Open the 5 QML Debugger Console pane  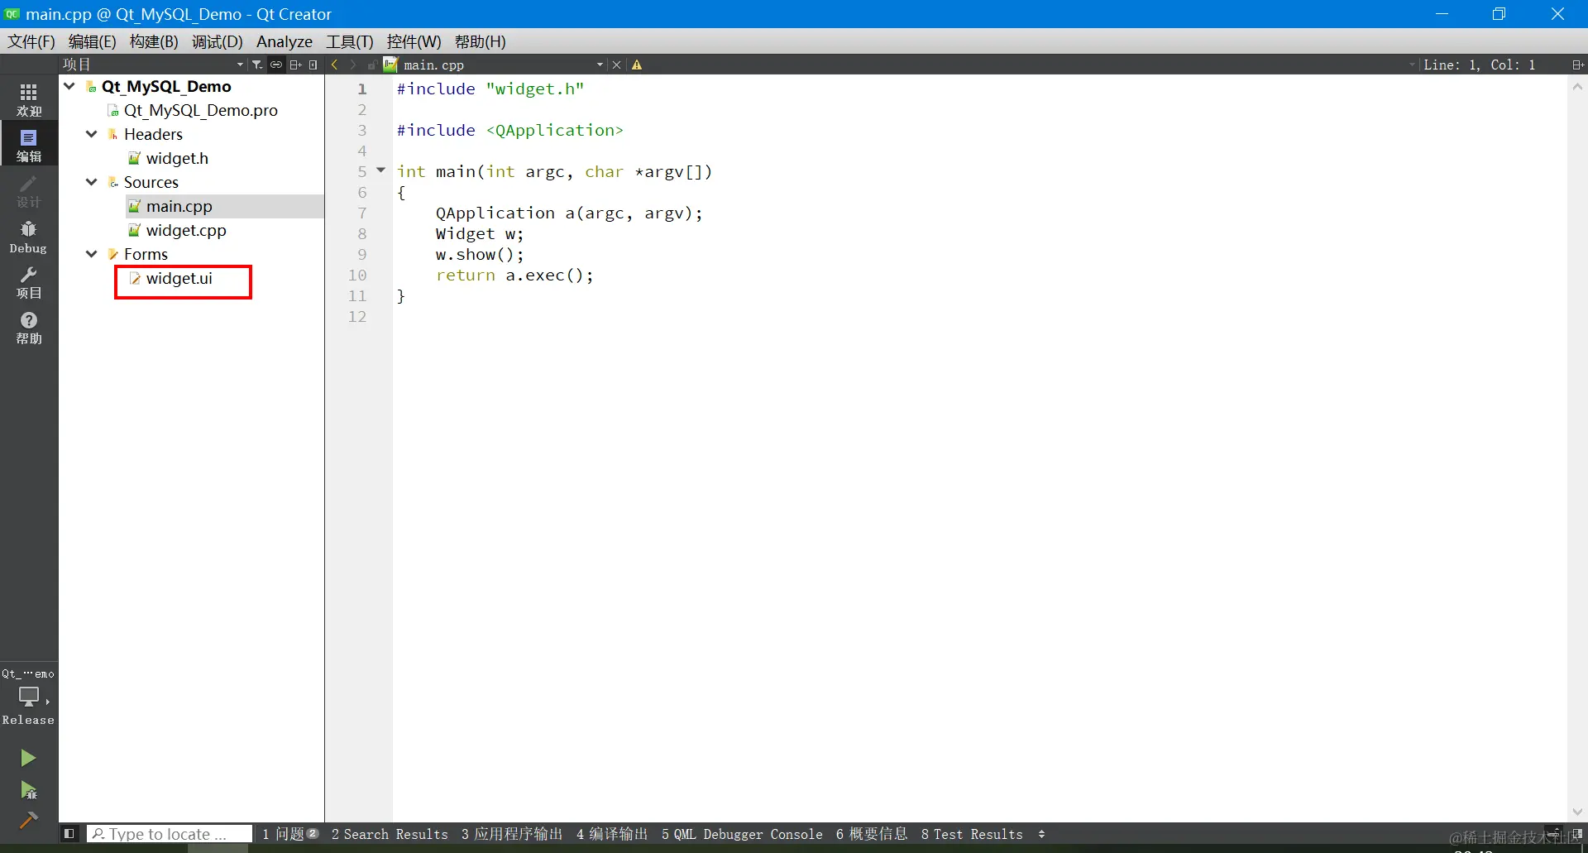click(742, 834)
